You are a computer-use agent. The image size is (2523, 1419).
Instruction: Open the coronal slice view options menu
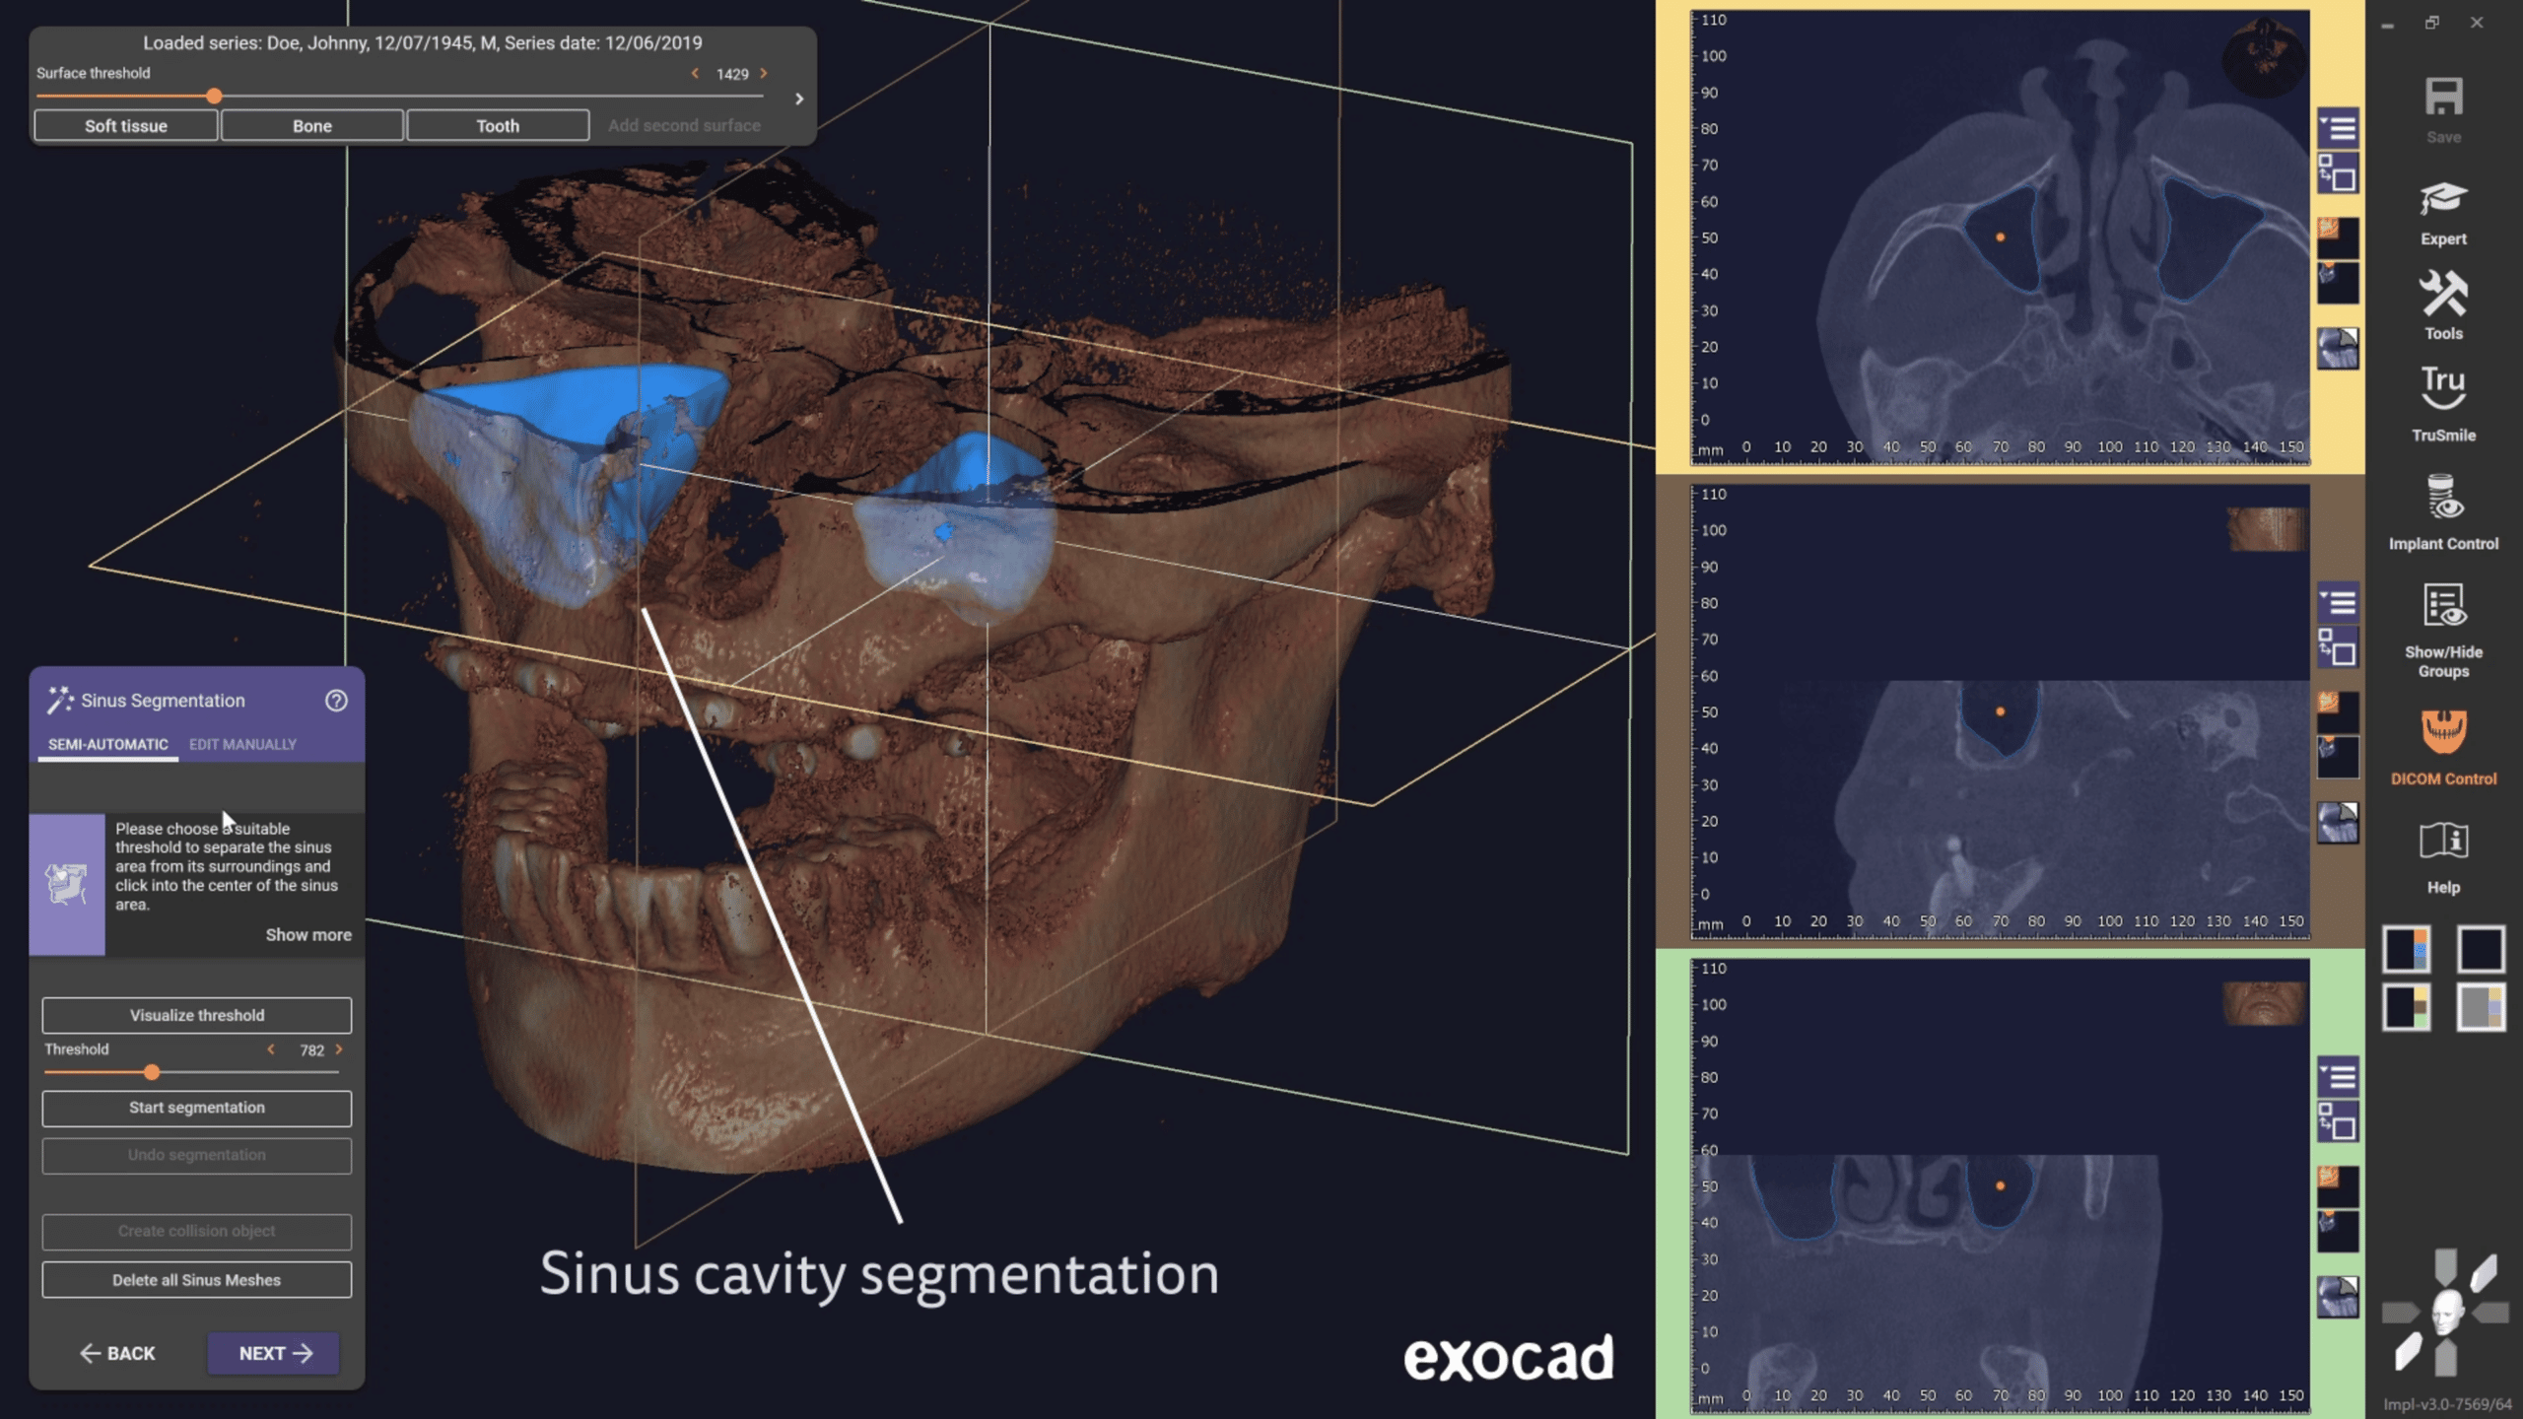tap(2337, 1077)
